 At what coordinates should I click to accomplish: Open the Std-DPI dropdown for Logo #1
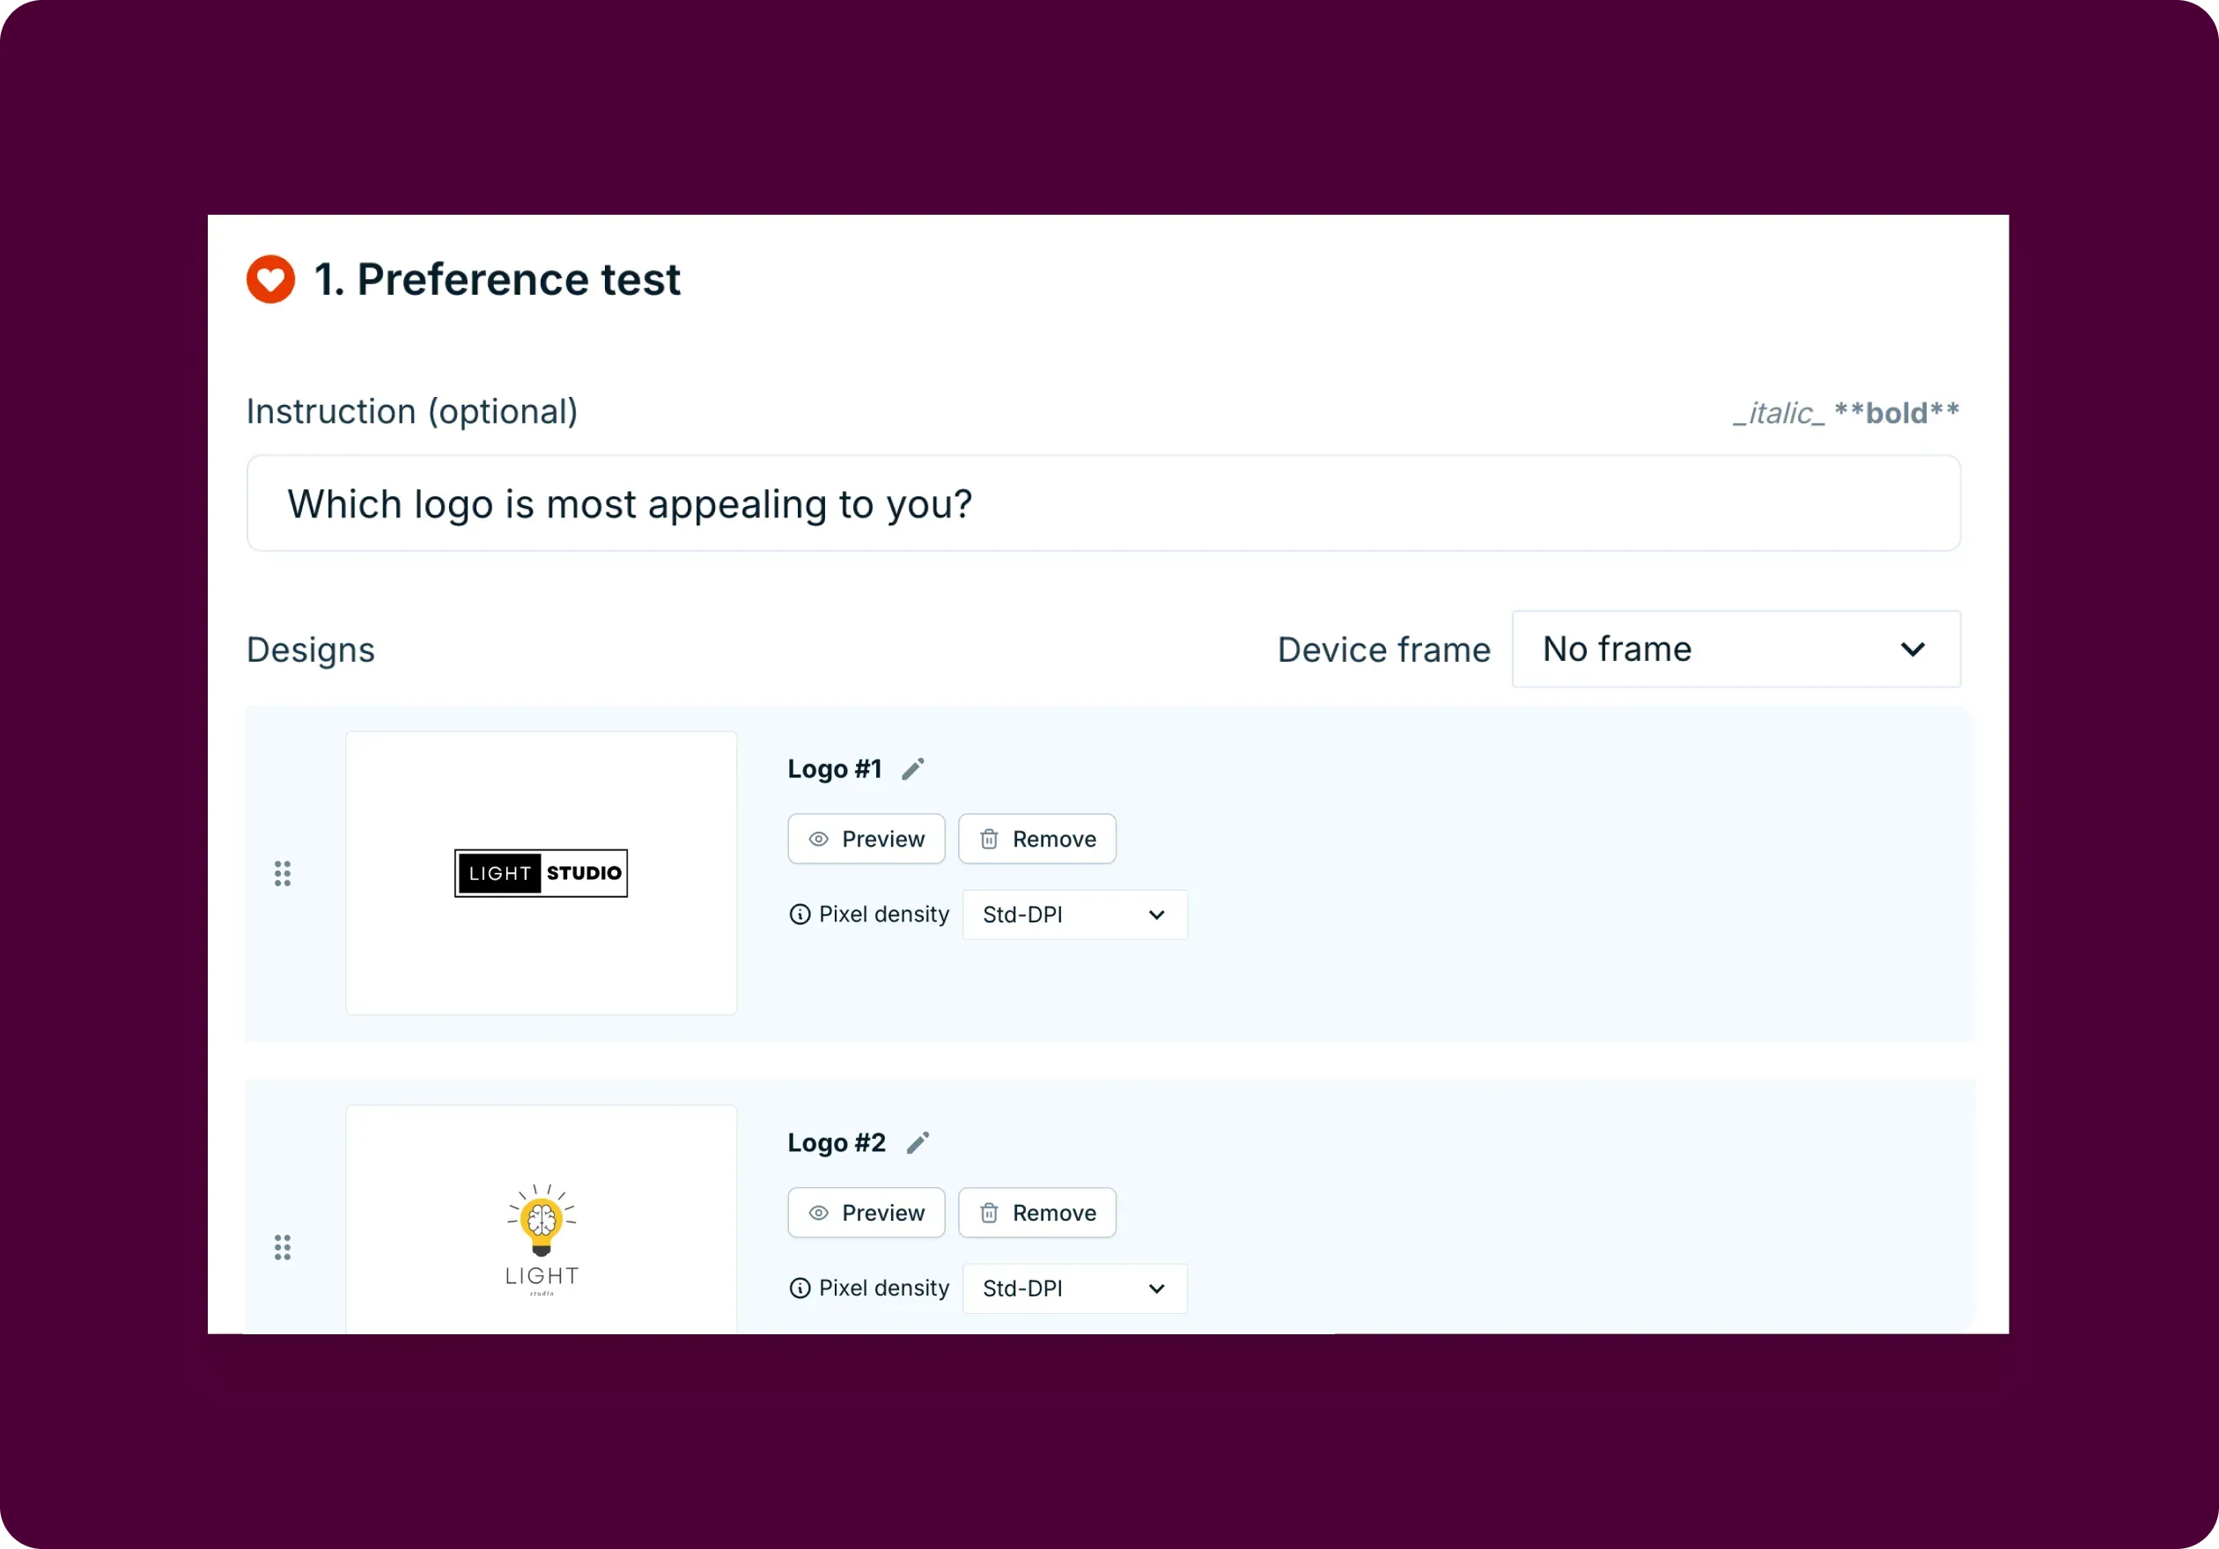(1073, 914)
